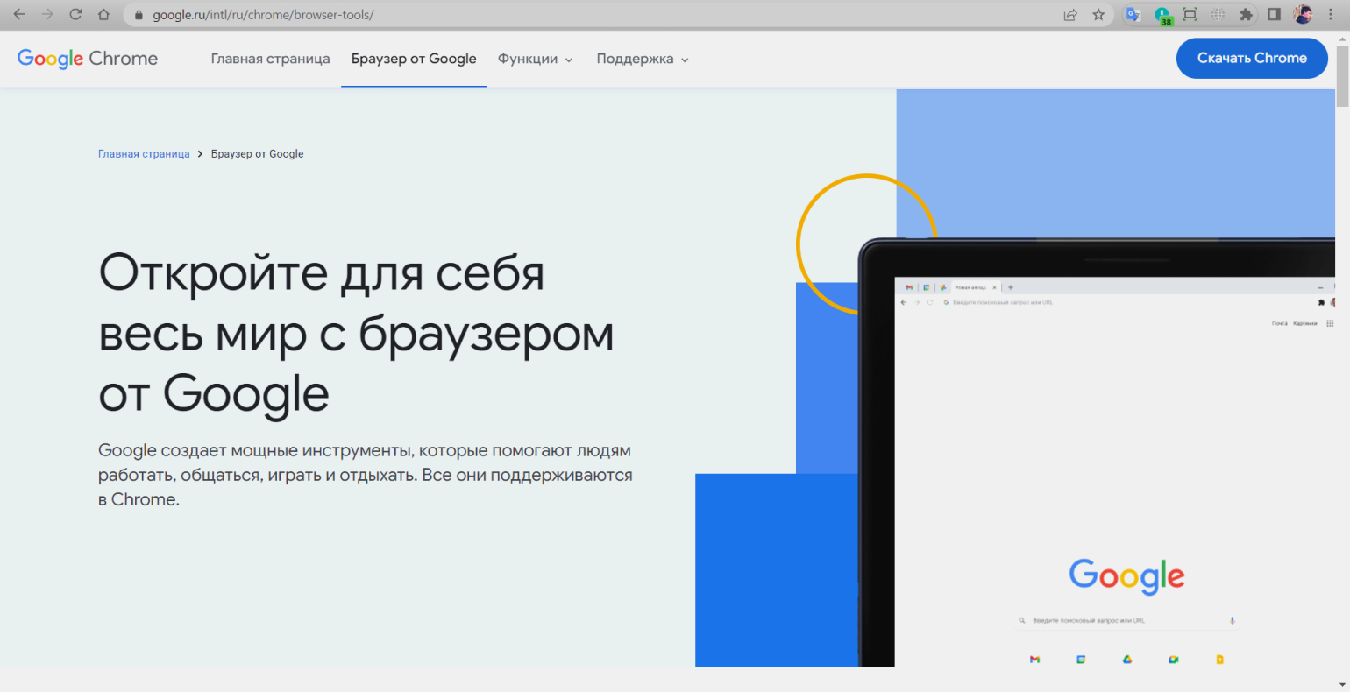Click the paragraph starting Google создает мощные
Image resolution: width=1350 pixels, height=692 pixels.
pyautogui.click(x=365, y=475)
